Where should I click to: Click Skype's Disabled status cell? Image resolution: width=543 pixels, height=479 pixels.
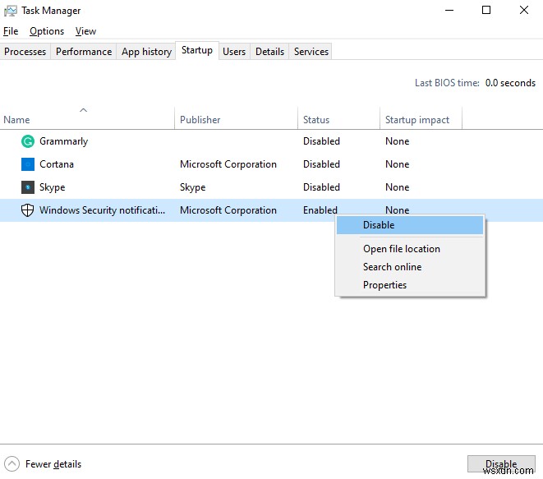(321, 187)
